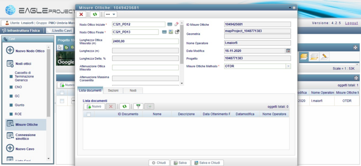Image resolution: width=361 pixels, height=166 pixels.
Task: Select the Lista documenti tab
Action: pos(90,90)
